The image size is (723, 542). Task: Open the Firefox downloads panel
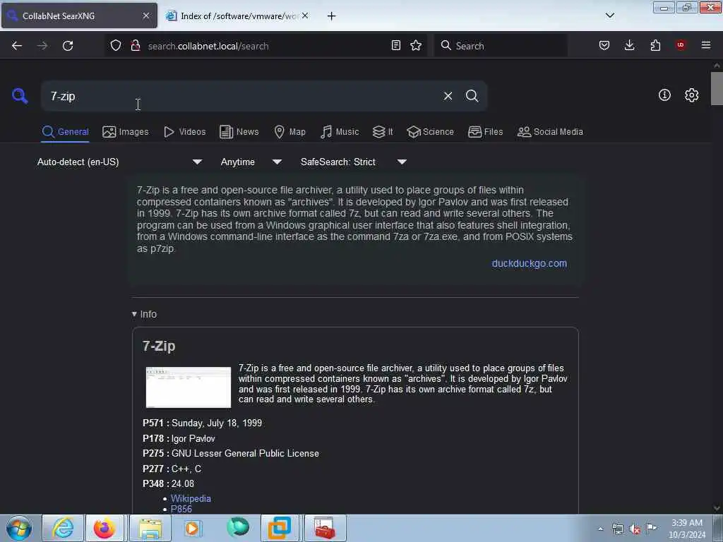pos(629,45)
